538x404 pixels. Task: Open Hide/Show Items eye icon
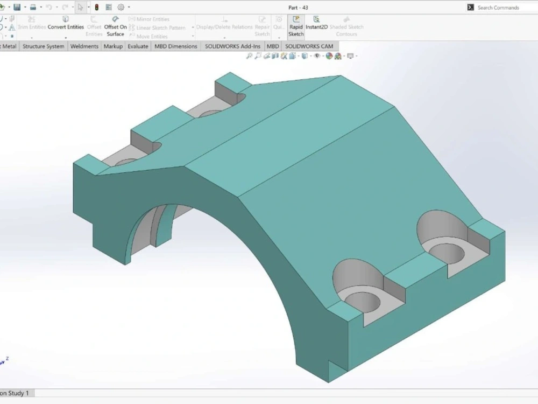[317, 56]
